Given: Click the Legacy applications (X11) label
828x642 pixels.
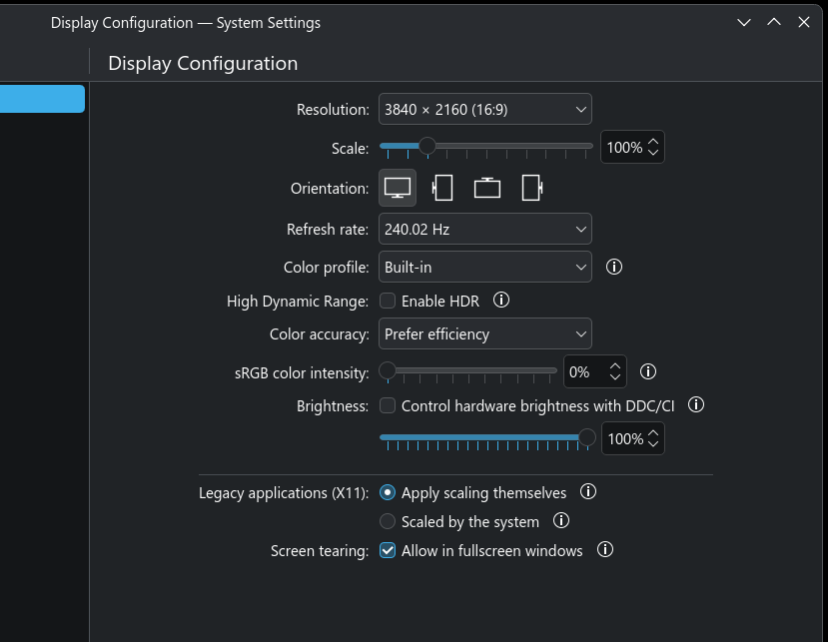Looking at the screenshot, I should 284,493.
